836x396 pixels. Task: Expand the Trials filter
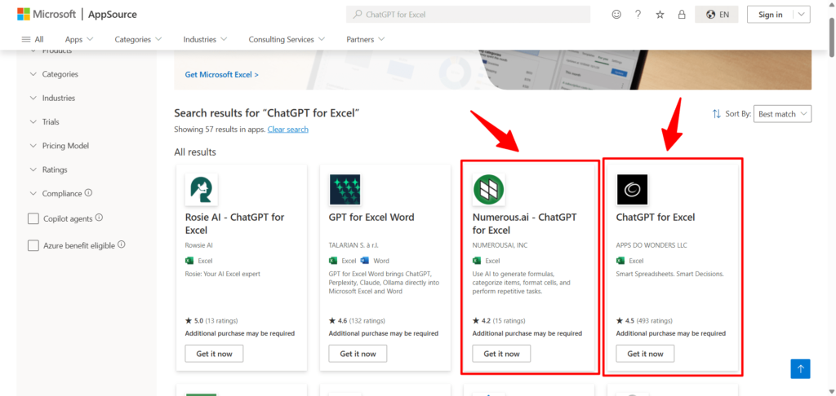pos(44,122)
